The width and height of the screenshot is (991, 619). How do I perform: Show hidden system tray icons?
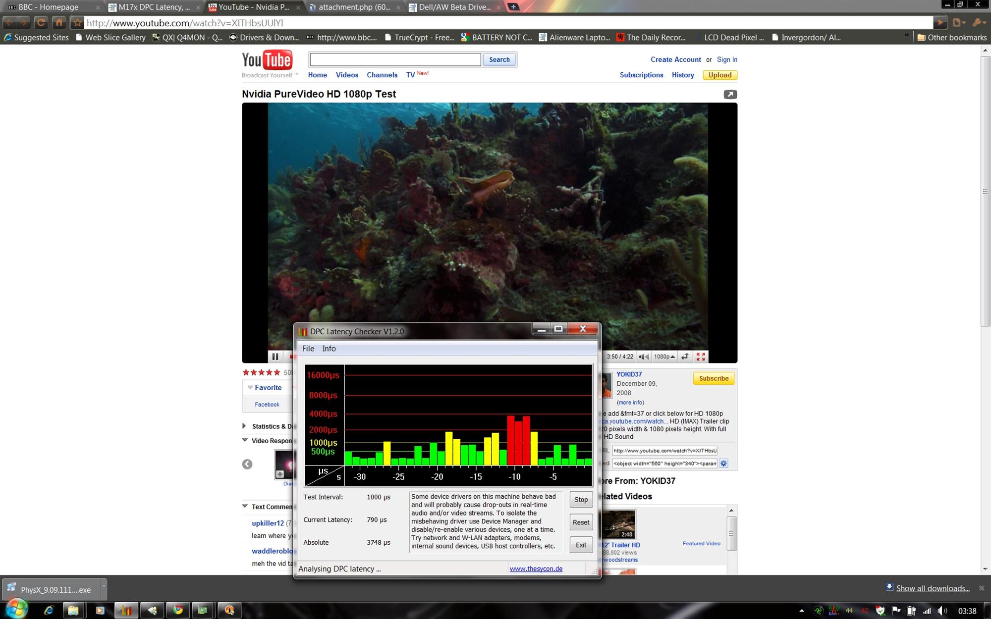802,611
